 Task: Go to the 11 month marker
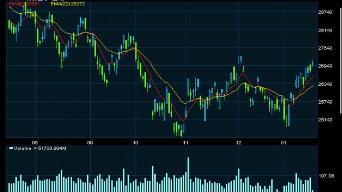tap(185, 143)
